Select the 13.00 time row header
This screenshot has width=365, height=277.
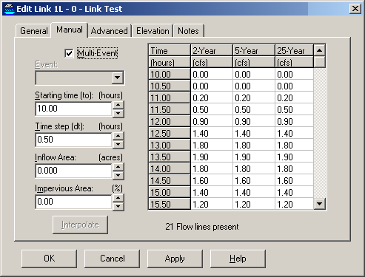(170, 145)
